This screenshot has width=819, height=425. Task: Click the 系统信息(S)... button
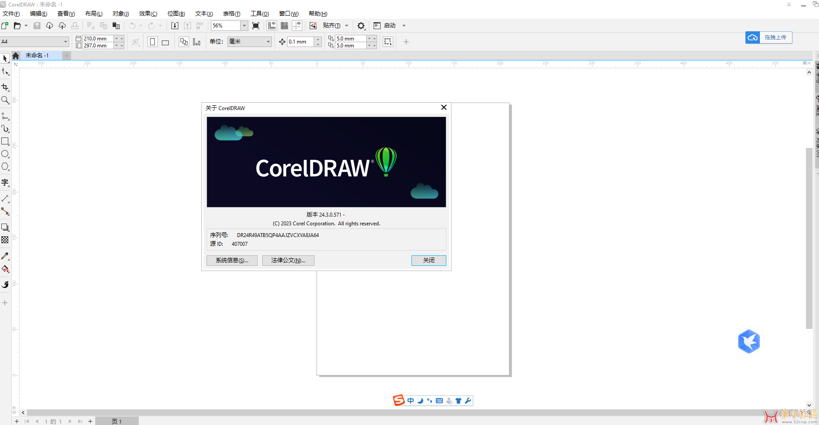coord(232,260)
